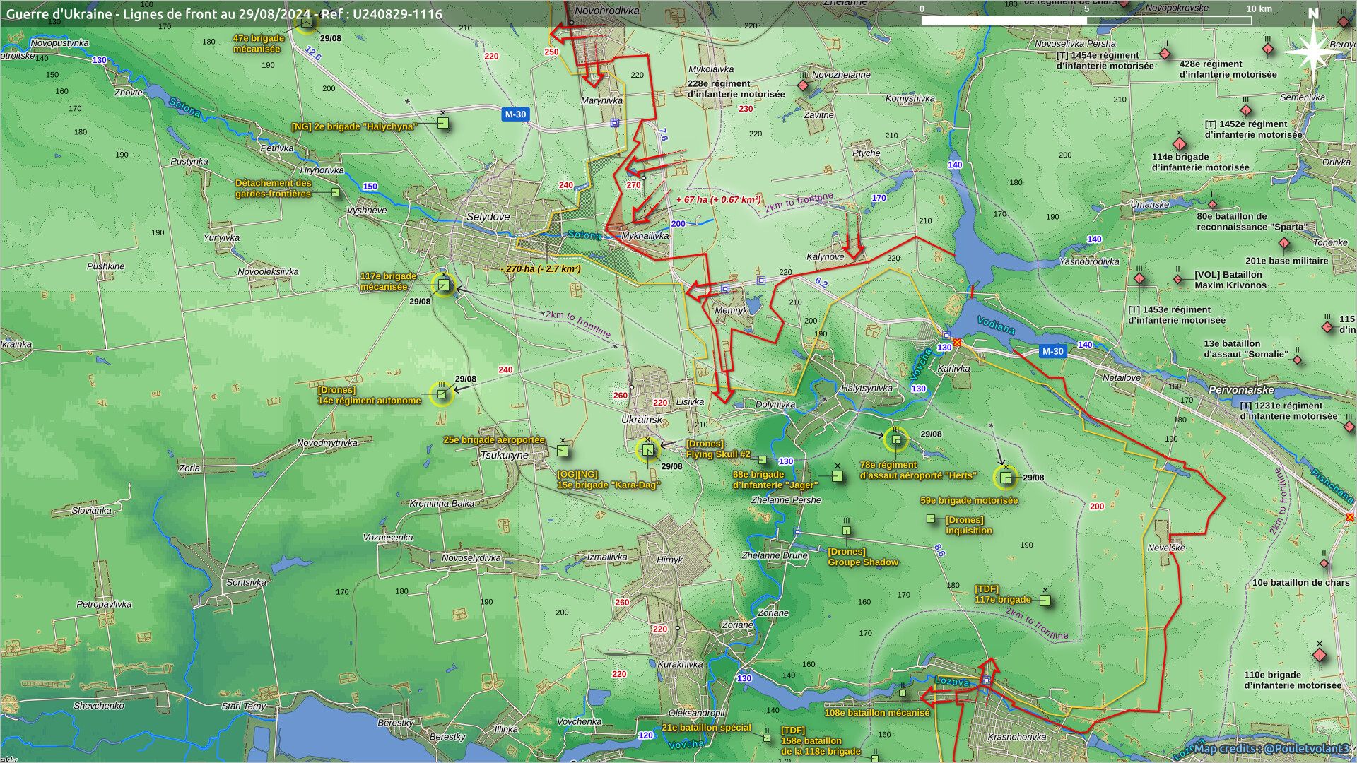This screenshot has height=763, width=1357.
Task: Click the 228e régiment red diamond marker
Action: click(x=803, y=85)
